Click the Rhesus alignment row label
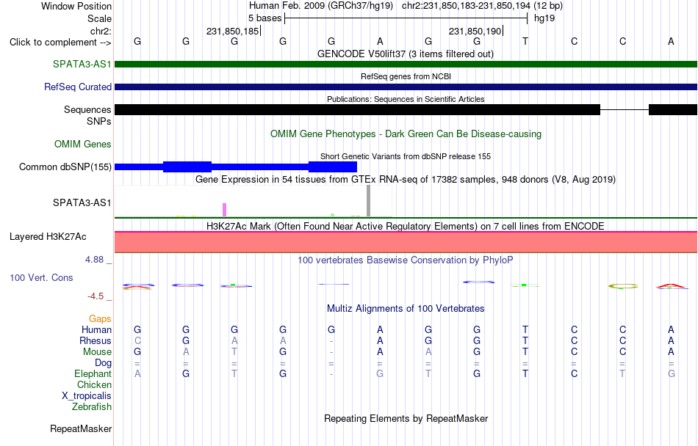Image resolution: width=698 pixels, height=446 pixels. point(96,341)
